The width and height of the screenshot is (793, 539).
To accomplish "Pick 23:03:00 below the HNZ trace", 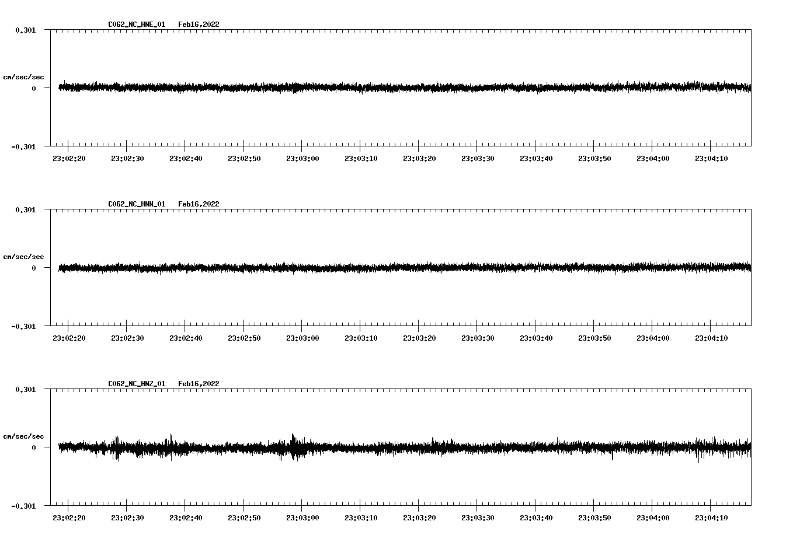I will pyautogui.click(x=302, y=517).
